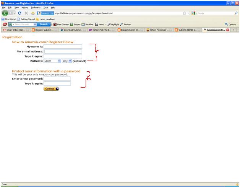Switch to Download Outland tab
Screen dimensions: 240x187
(73, 30)
